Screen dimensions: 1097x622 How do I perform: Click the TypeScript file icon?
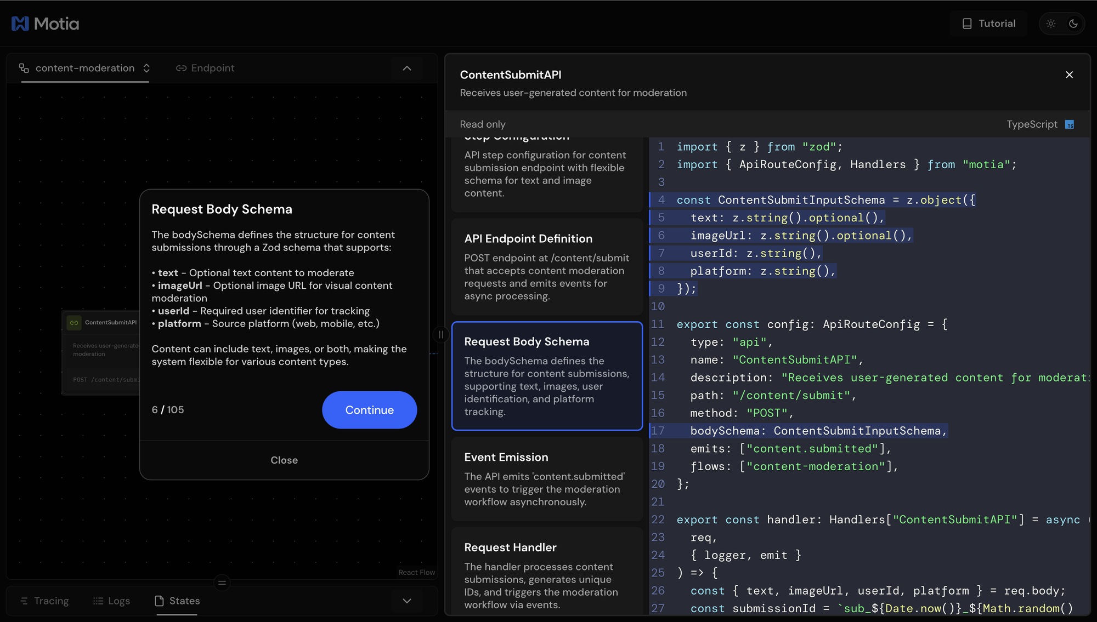click(1070, 124)
